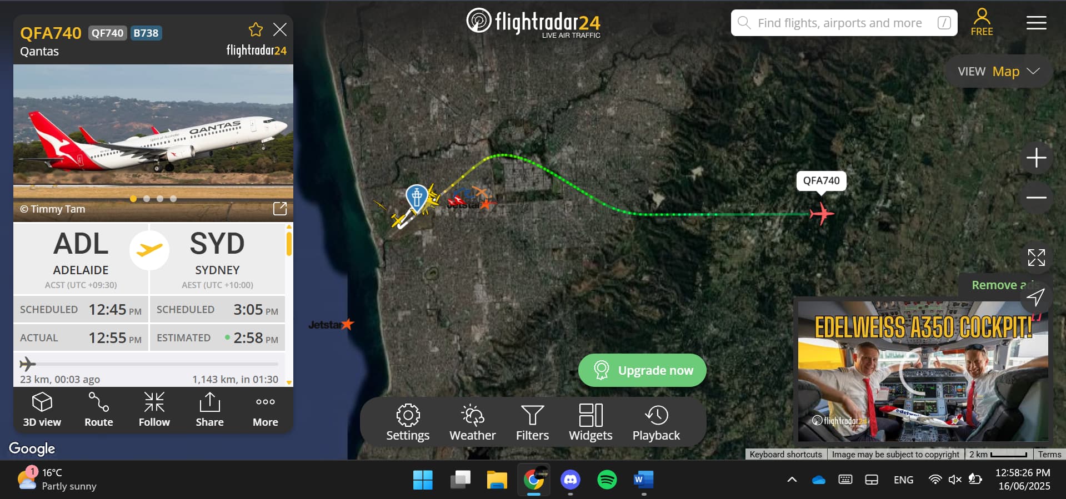Show hidden system tray icons
The height and width of the screenshot is (499, 1066).
point(792,480)
